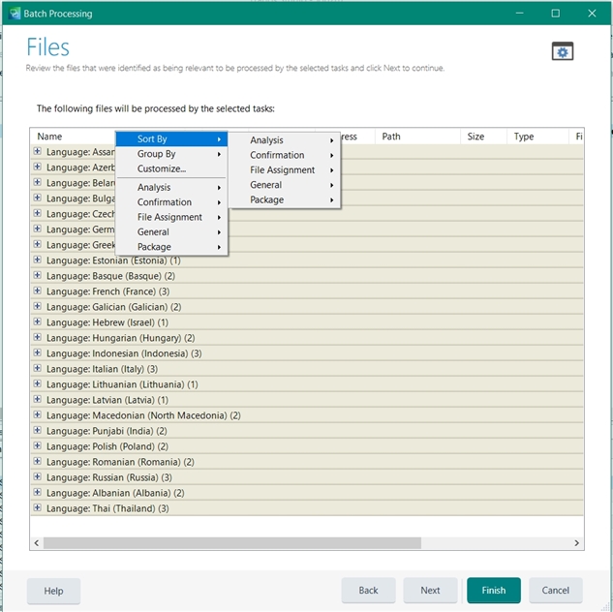Click the Finish button
This screenshot has height=612, width=613.
pyautogui.click(x=493, y=590)
